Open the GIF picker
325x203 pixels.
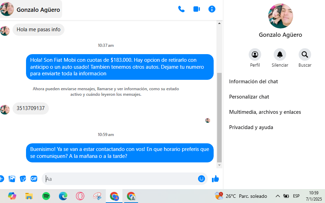34,179
